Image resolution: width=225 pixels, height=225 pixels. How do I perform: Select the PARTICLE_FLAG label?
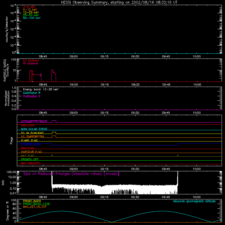pos(31,152)
